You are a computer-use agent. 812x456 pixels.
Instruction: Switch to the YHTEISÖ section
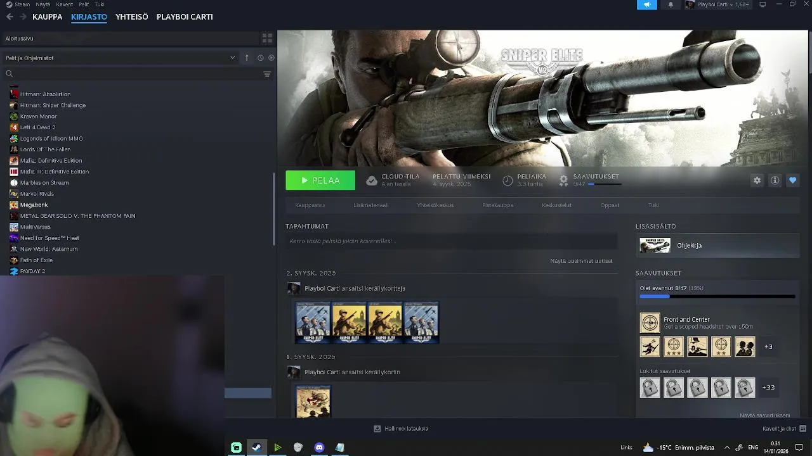[132, 17]
